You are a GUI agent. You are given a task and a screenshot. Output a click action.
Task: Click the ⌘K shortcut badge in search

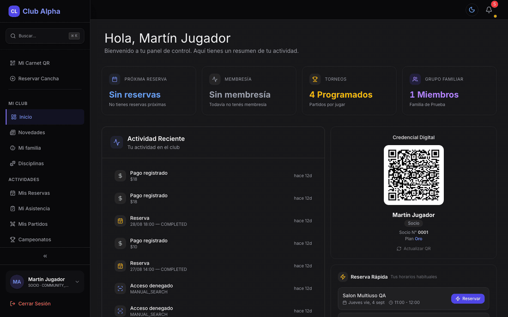pos(74,36)
